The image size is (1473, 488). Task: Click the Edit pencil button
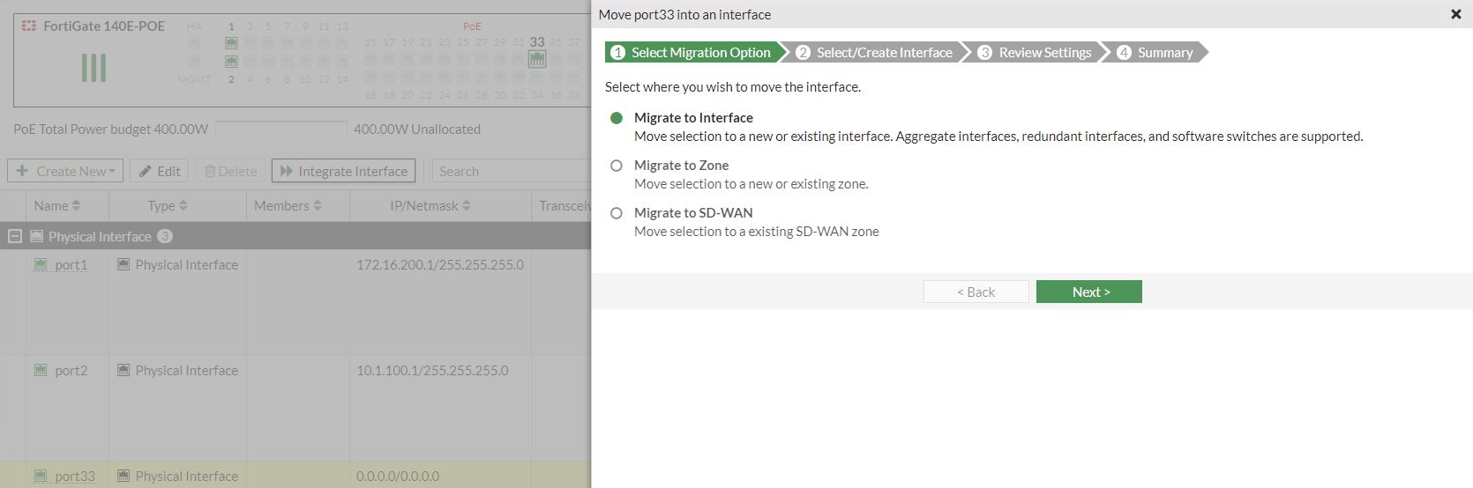tap(159, 171)
